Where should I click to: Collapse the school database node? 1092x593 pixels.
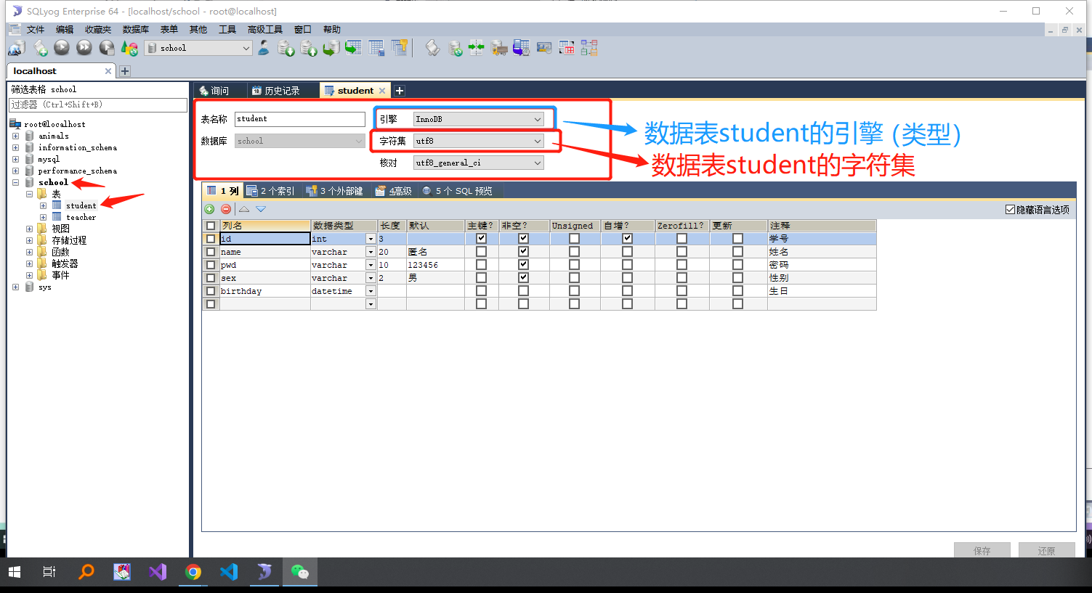(15, 182)
